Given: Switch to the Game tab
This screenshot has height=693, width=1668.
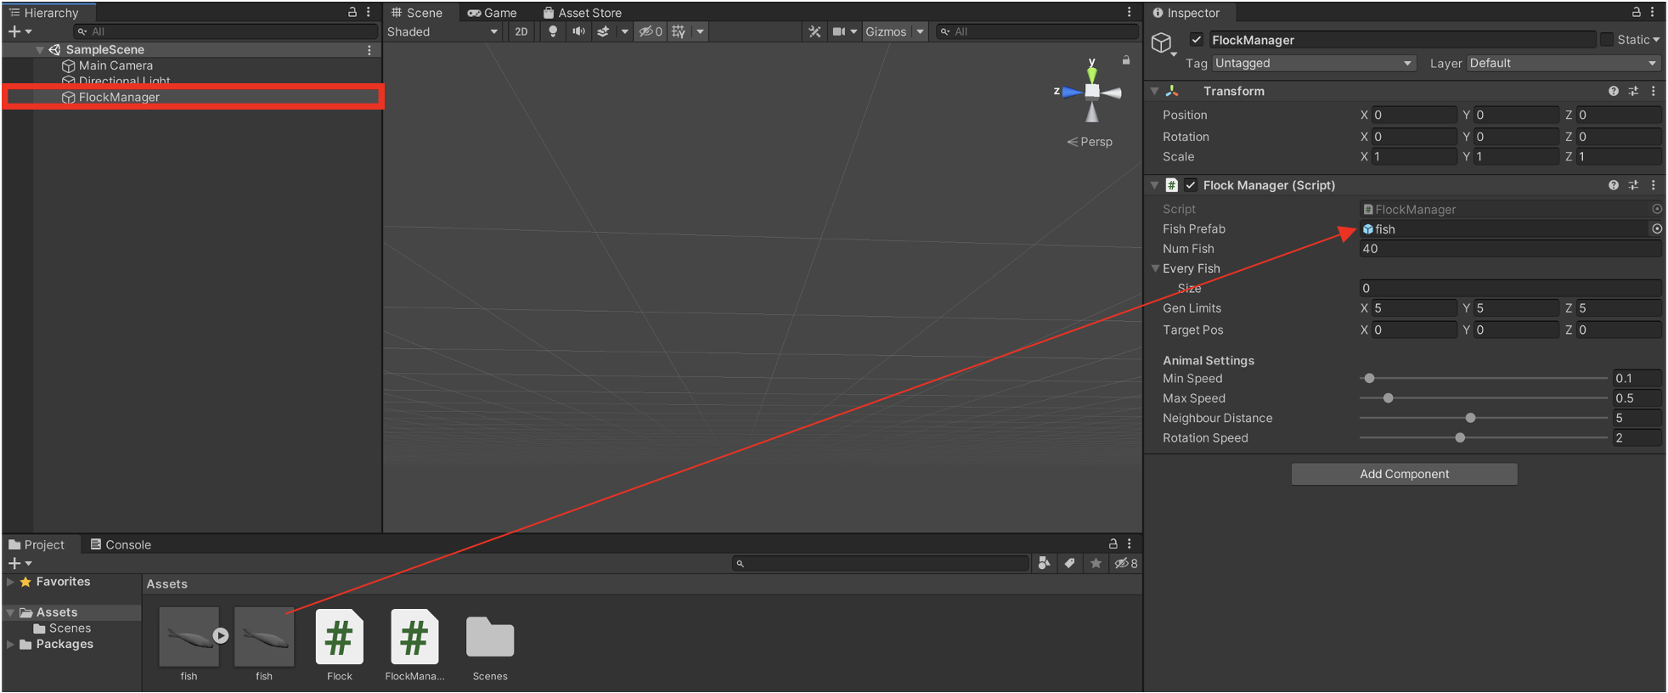Looking at the screenshot, I should (x=493, y=13).
